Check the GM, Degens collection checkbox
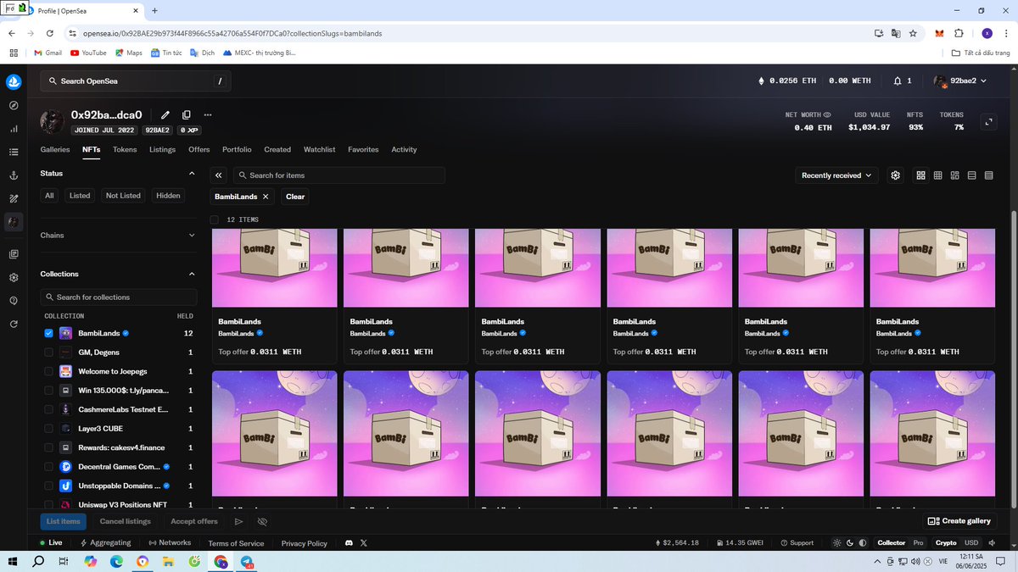1018x572 pixels. (x=48, y=353)
